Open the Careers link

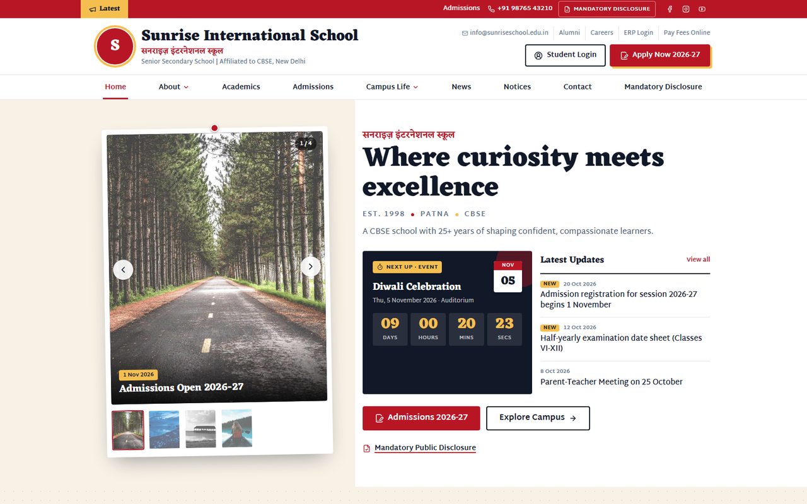(601, 33)
